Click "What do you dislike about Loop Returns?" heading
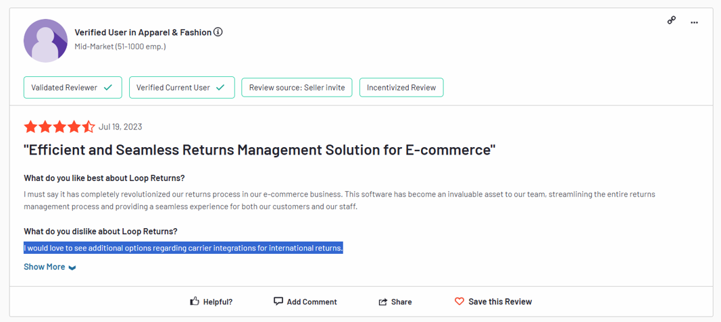 coord(101,231)
